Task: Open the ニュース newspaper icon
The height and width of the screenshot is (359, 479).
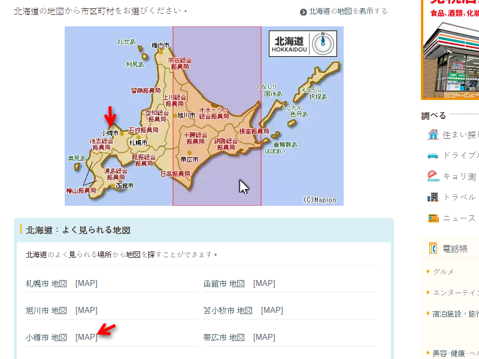Action: pyautogui.click(x=433, y=218)
